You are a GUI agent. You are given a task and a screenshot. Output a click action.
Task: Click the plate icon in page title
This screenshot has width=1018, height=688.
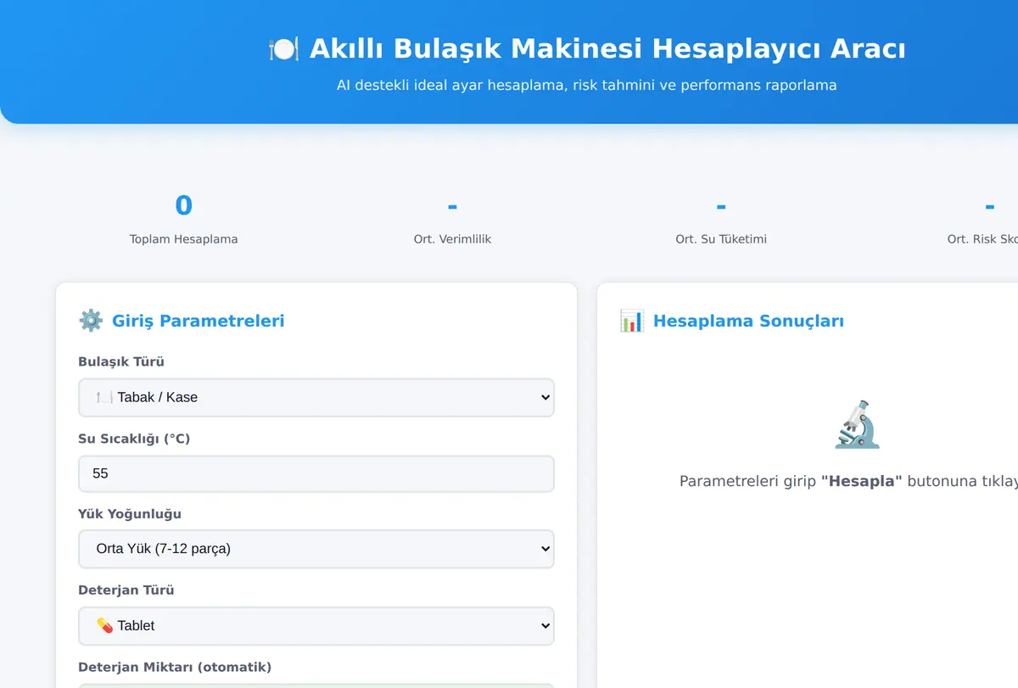click(283, 49)
